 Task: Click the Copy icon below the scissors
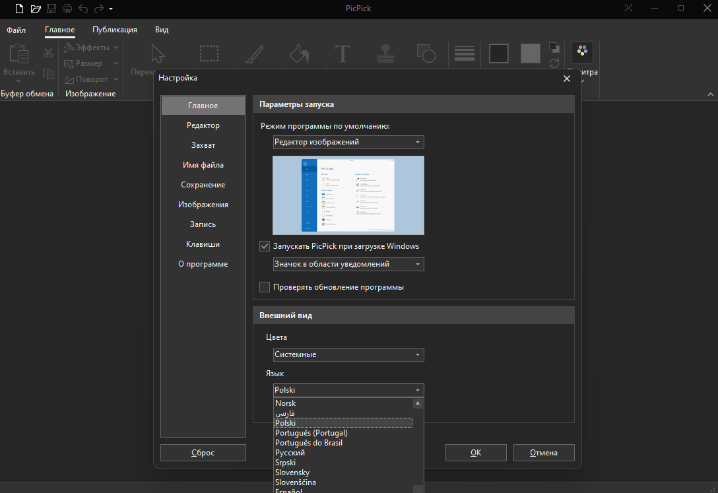pyautogui.click(x=48, y=73)
